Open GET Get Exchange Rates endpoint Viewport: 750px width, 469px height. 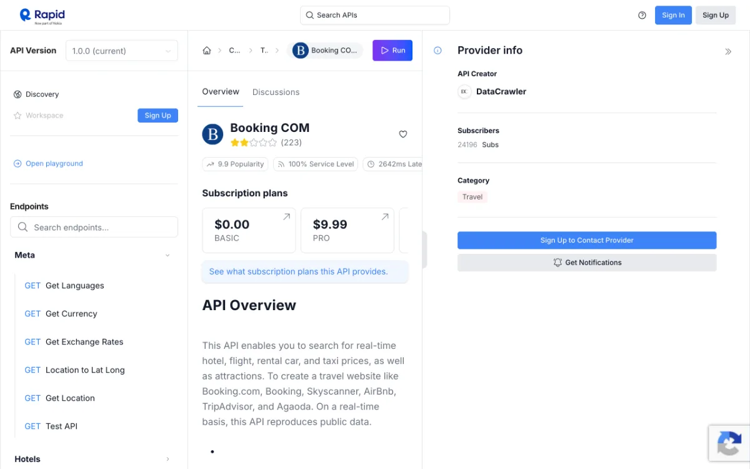click(74, 342)
